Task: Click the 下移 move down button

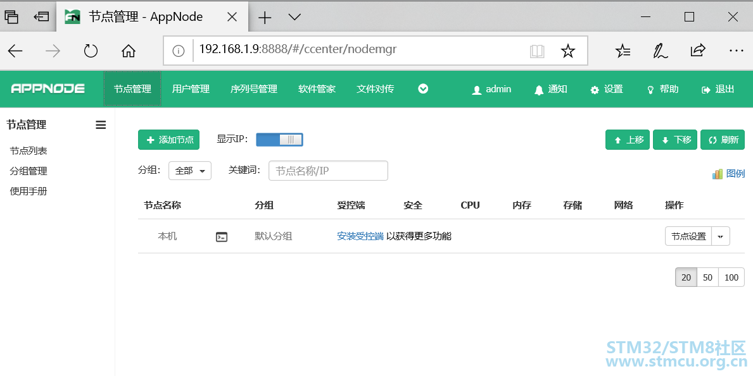Action: (x=675, y=140)
